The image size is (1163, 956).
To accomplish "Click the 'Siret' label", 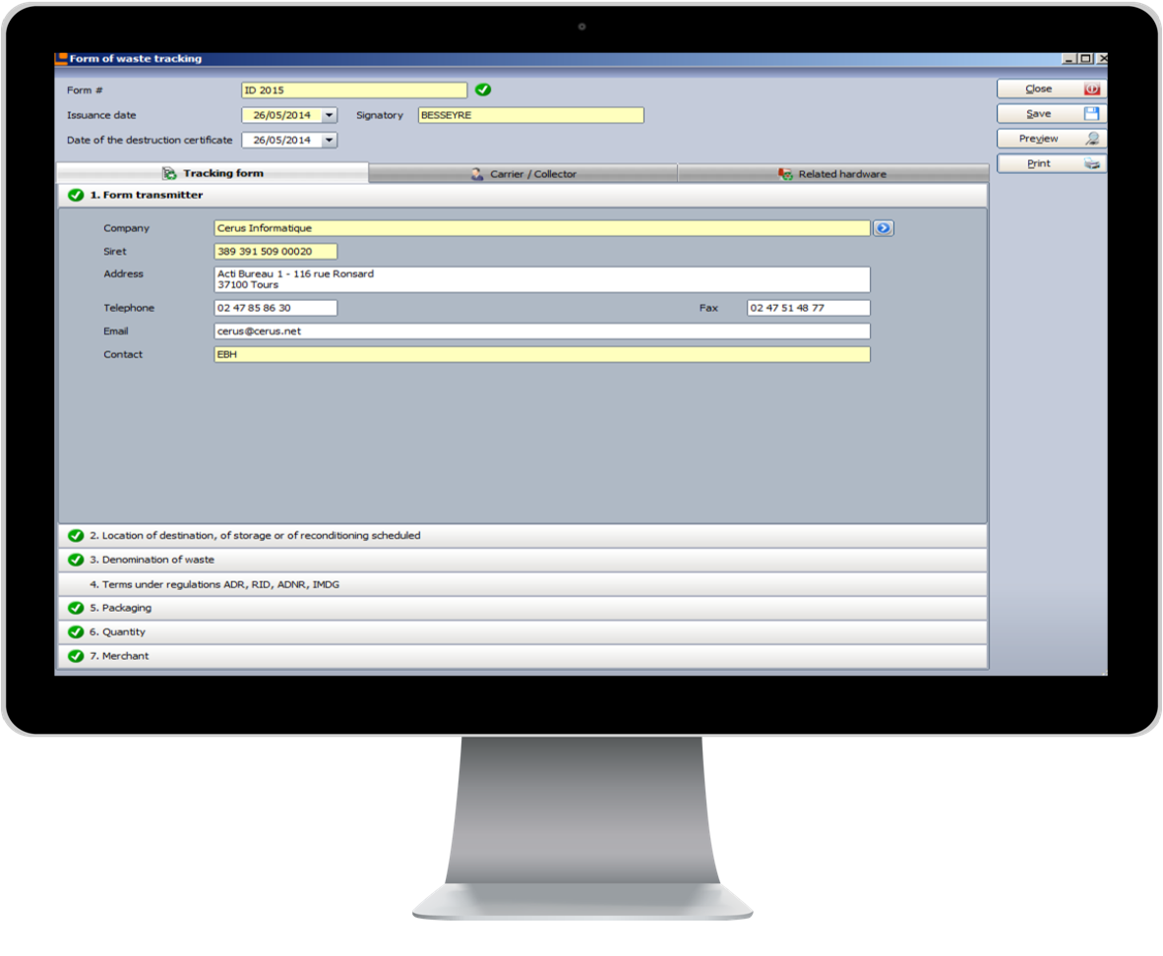I will (115, 252).
